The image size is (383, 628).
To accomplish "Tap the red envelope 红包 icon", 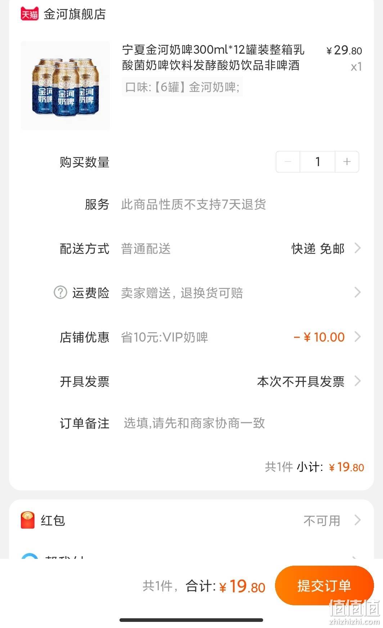I will [x=28, y=520].
